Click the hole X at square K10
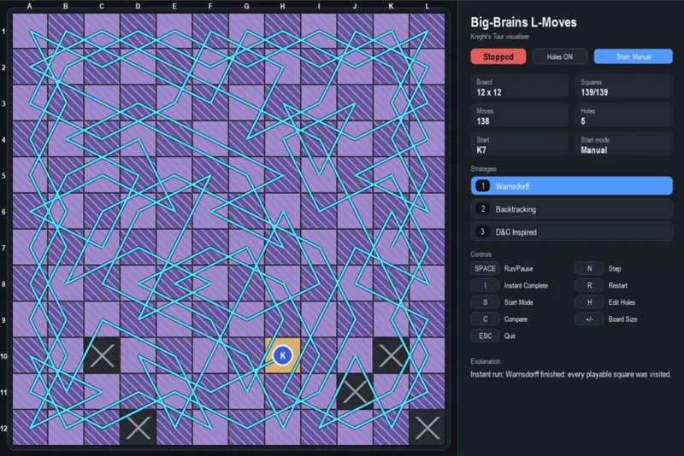This screenshot has width=684, height=456. coord(391,355)
